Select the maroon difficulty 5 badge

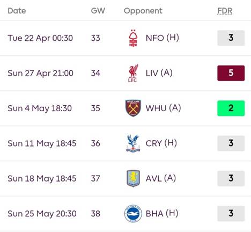tap(231, 73)
